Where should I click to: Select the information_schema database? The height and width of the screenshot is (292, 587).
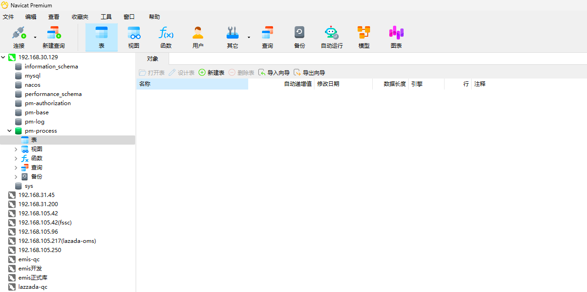coord(51,67)
